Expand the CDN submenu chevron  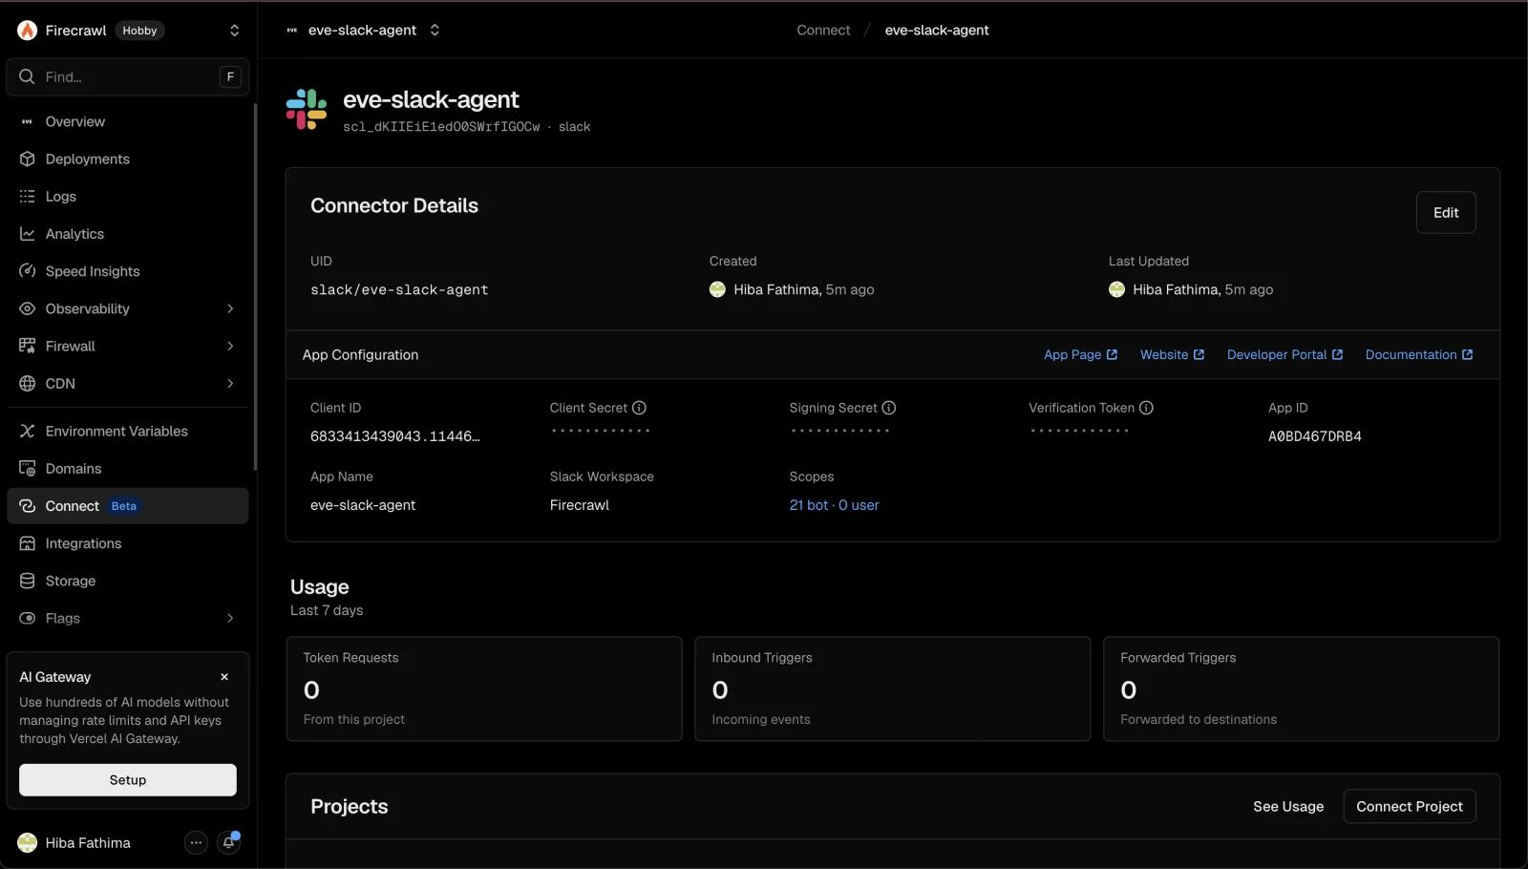(230, 384)
